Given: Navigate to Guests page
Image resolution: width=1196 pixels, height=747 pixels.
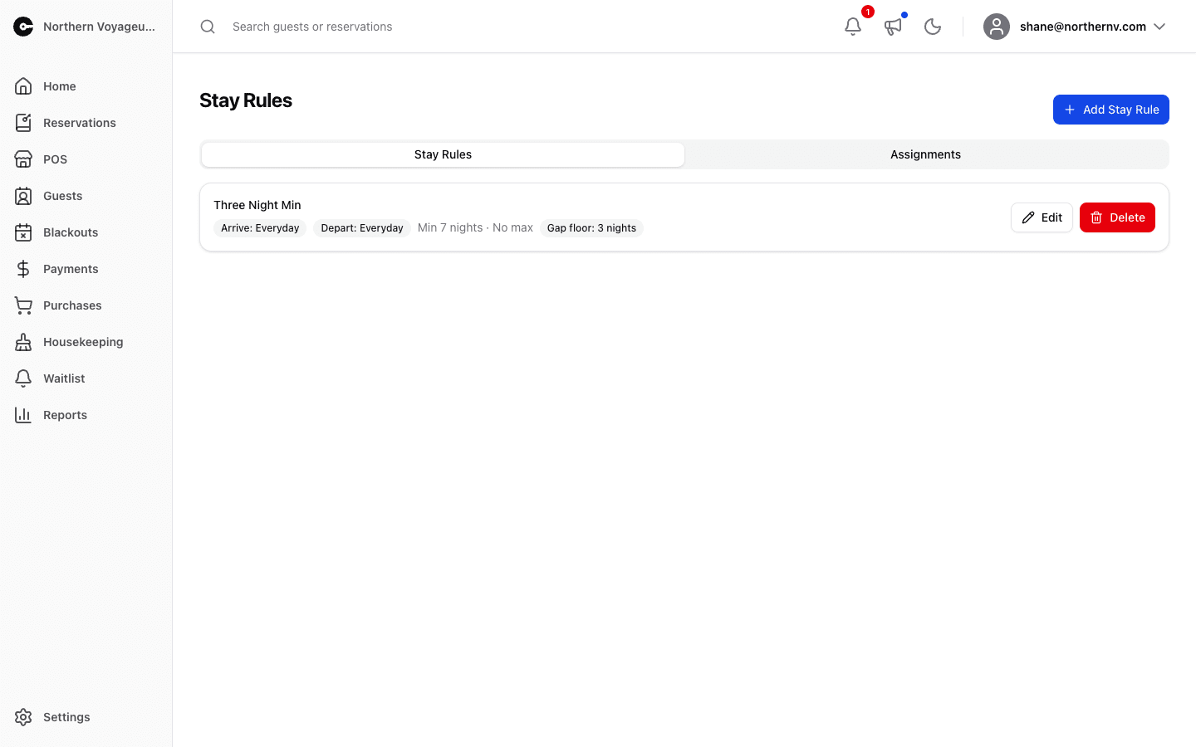Looking at the screenshot, I should 86,196.
